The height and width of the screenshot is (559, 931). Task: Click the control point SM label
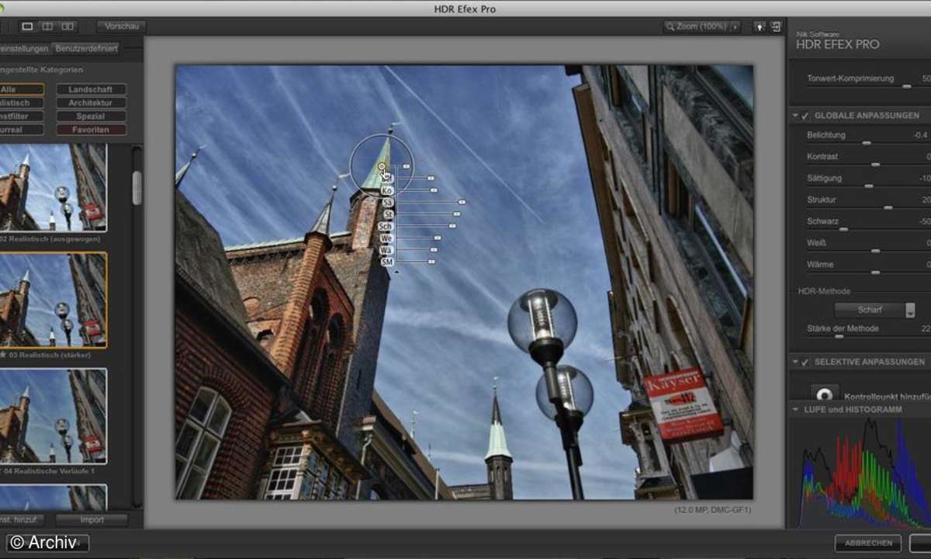coord(387,262)
